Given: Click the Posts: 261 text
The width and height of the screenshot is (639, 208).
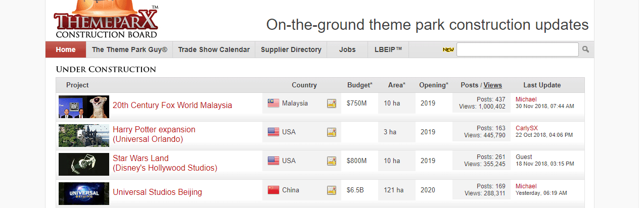Looking at the screenshot, I should tap(491, 157).
